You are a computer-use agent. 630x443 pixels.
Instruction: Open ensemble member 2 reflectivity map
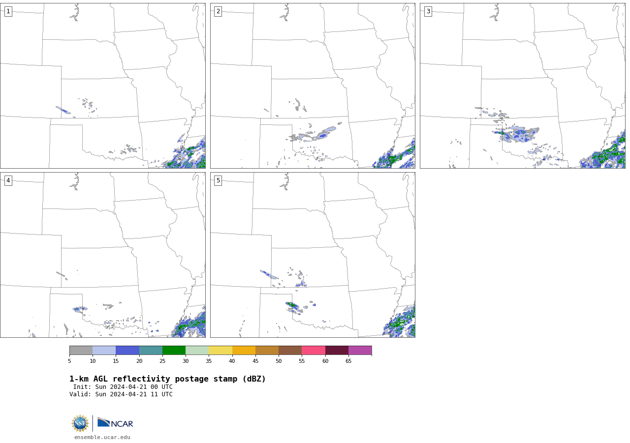pyautogui.click(x=313, y=86)
